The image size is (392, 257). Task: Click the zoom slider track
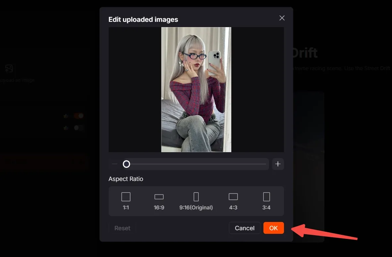196,164
